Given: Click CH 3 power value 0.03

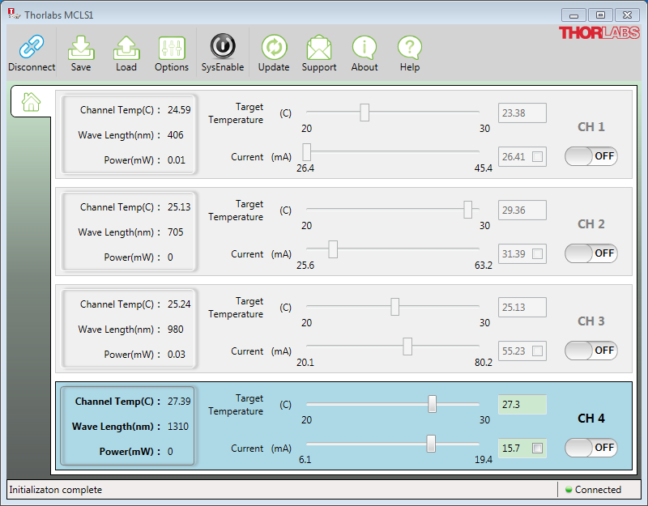Looking at the screenshot, I should (x=177, y=355).
